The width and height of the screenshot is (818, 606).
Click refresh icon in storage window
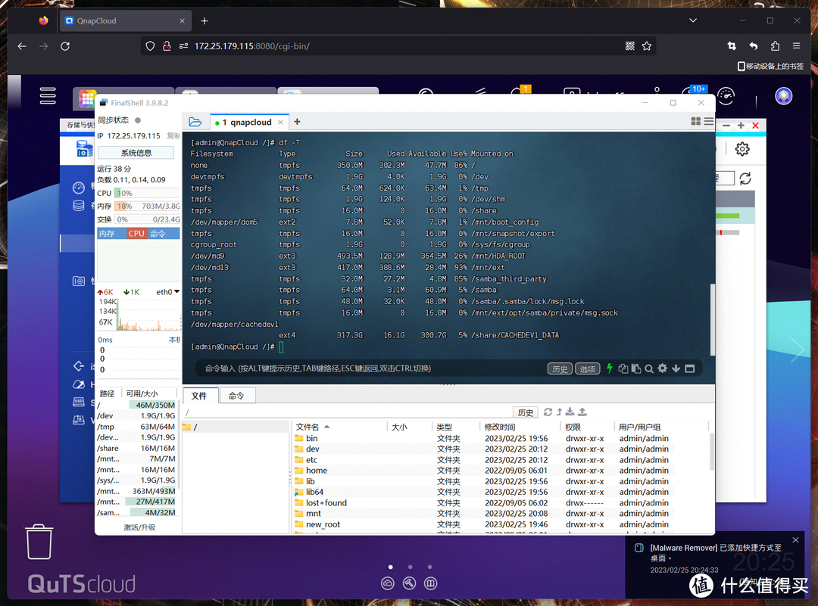point(745,179)
